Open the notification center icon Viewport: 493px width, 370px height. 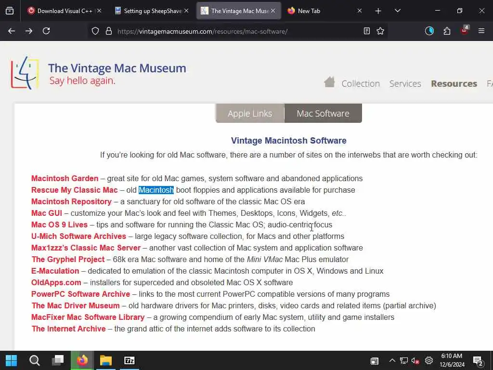pos(478,361)
